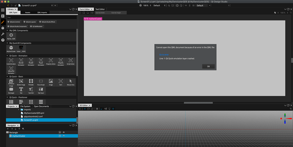Toggle edit light in 3D Editor toolbar
This screenshot has width=293, height=147.
click(109, 109)
